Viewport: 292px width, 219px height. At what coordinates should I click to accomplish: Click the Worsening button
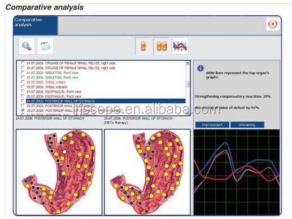247,125
